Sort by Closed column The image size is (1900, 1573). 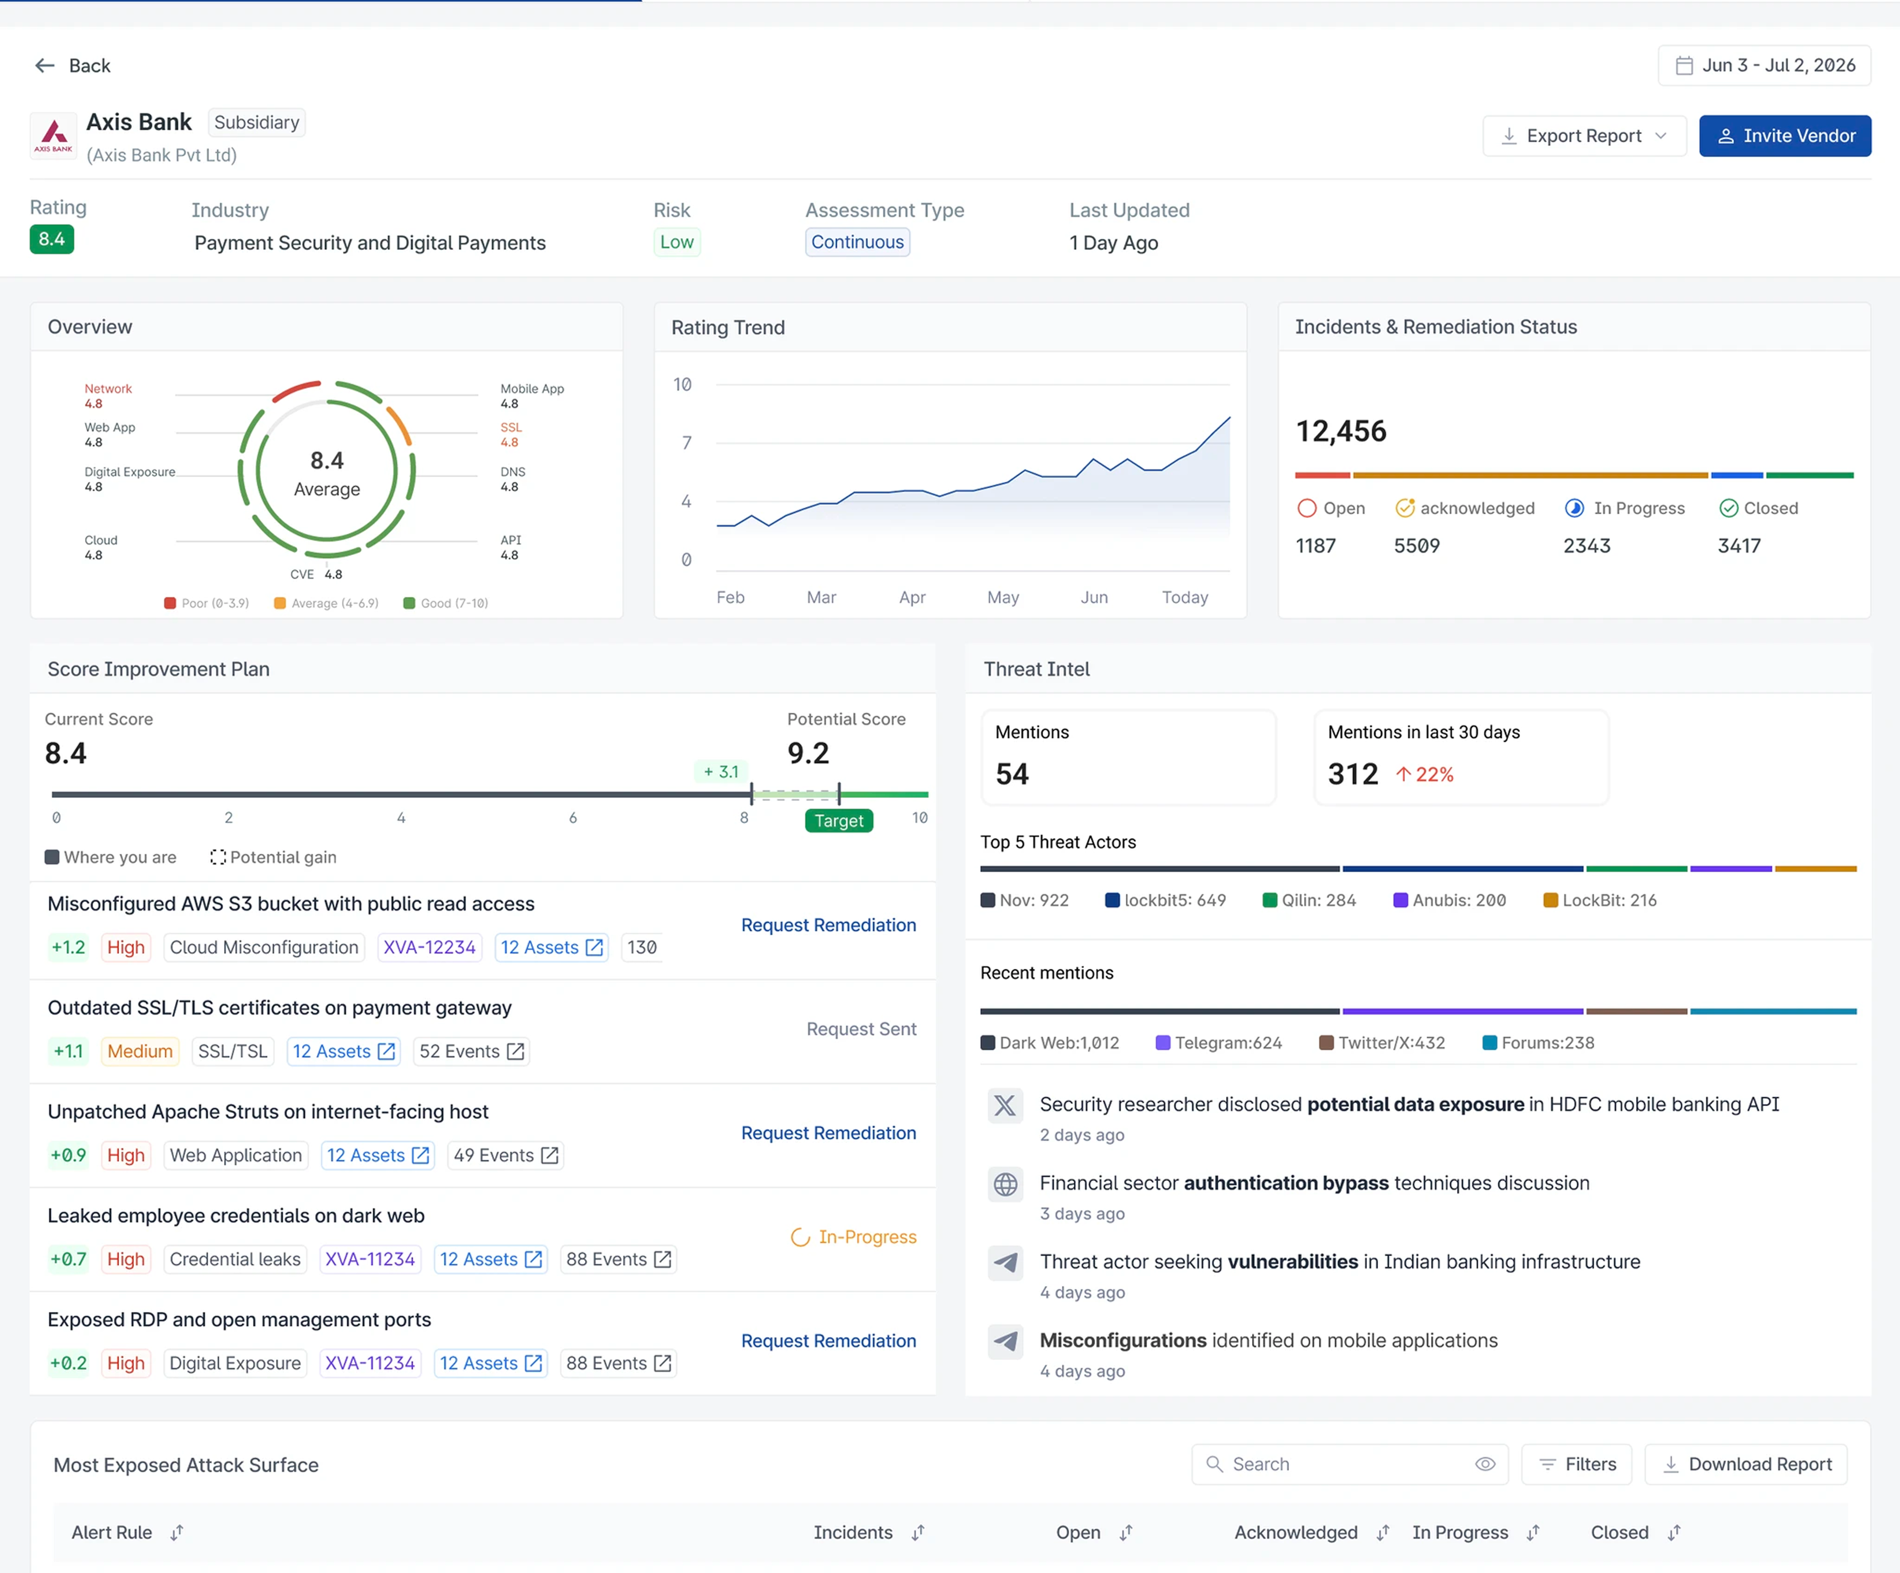pyautogui.click(x=1675, y=1532)
